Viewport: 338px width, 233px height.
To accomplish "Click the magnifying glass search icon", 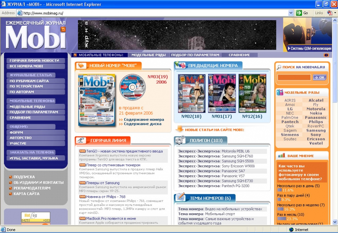I will (279, 67).
